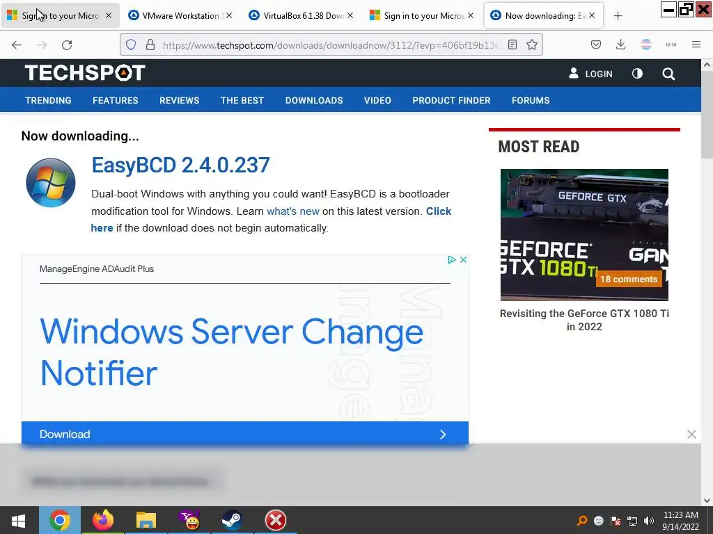Switch to the first Sign in to Microsoft tab
This screenshot has height=534, width=713.
tap(61, 15)
